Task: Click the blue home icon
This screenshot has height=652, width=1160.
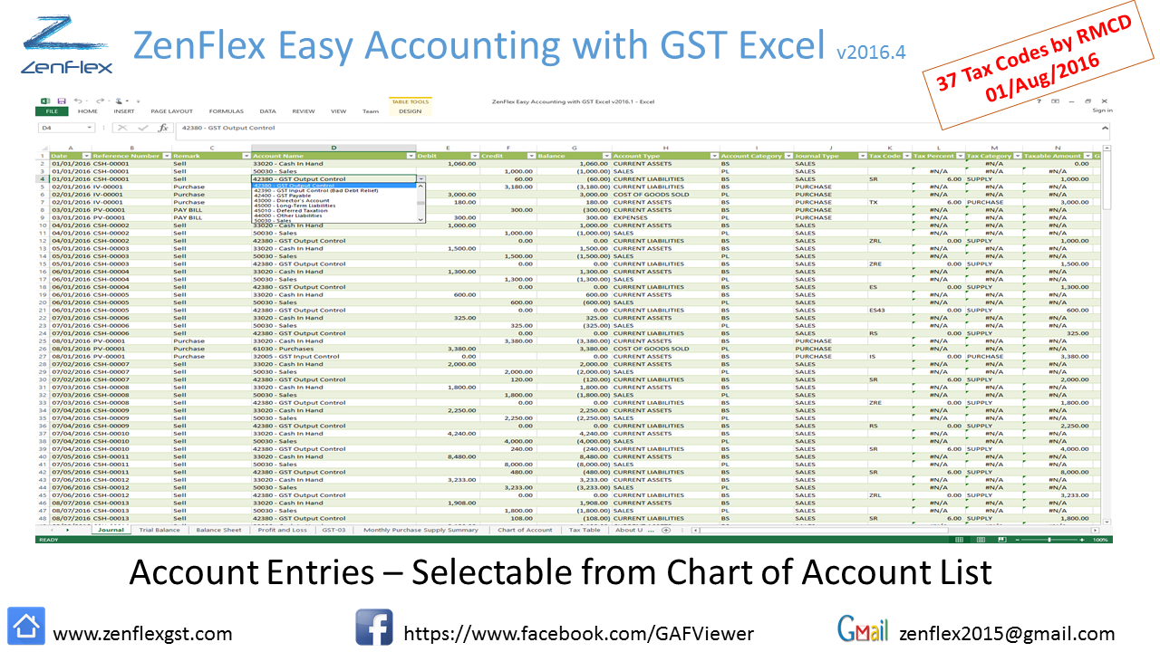Action: pos(26,627)
